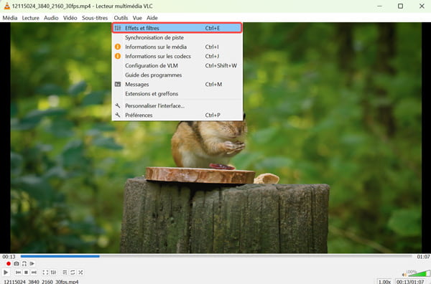Toggle the loop repeat mode
The width and height of the screenshot is (431, 284).
click(x=73, y=273)
